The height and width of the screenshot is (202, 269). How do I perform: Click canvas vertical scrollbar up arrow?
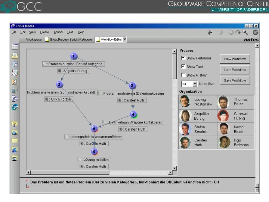(x=174, y=51)
